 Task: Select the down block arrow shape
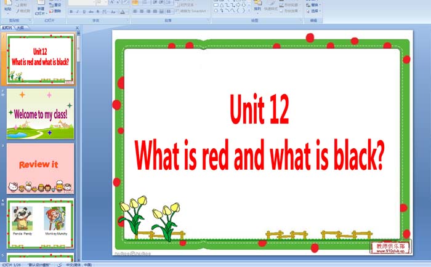pyautogui.click(x=244, y=5)
